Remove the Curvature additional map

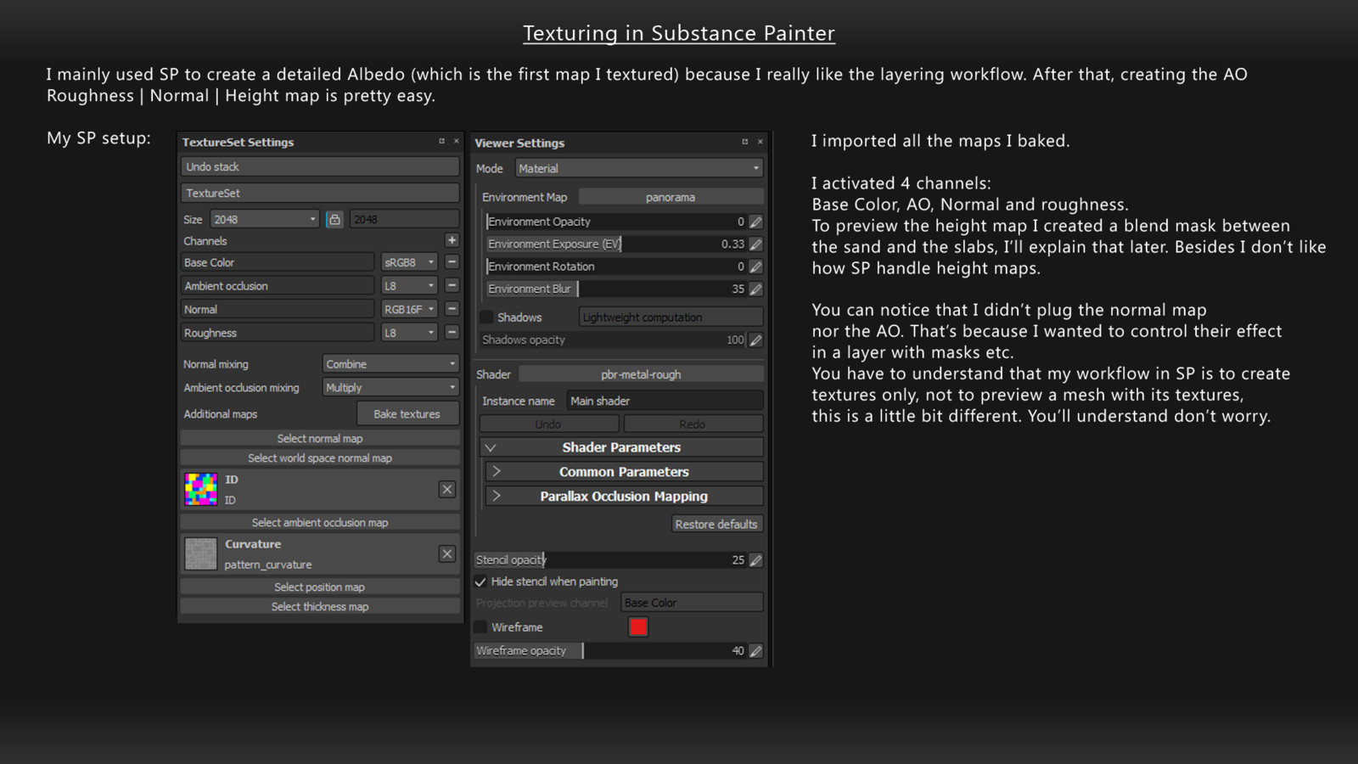447,554
